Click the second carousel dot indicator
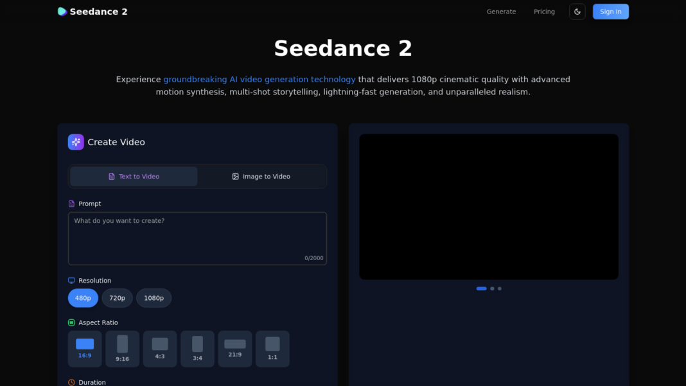This screenshot has height=386, width=686. pos(492,288)
